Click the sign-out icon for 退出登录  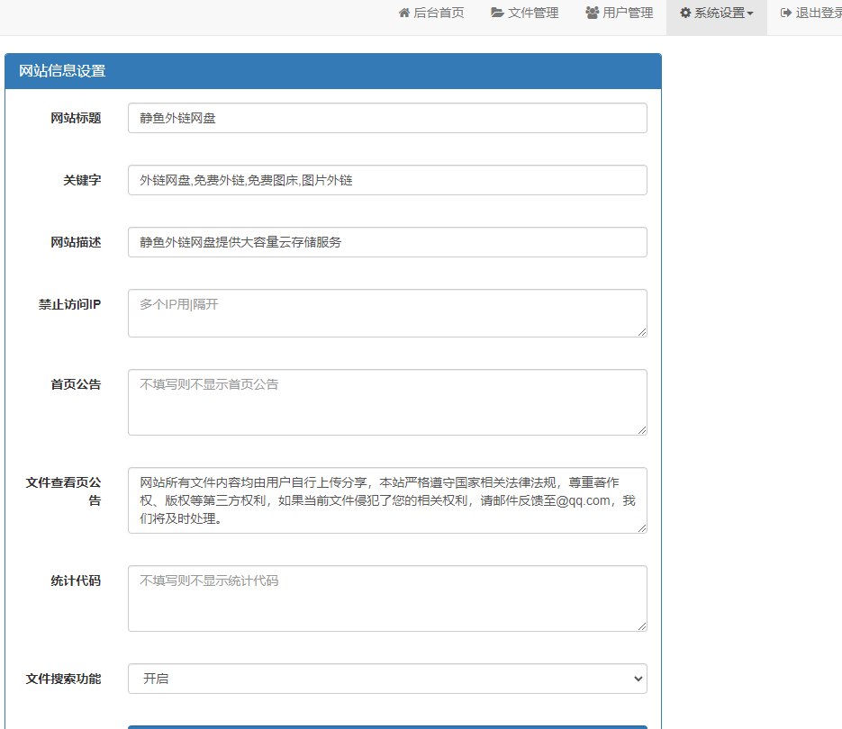point(786,13)
